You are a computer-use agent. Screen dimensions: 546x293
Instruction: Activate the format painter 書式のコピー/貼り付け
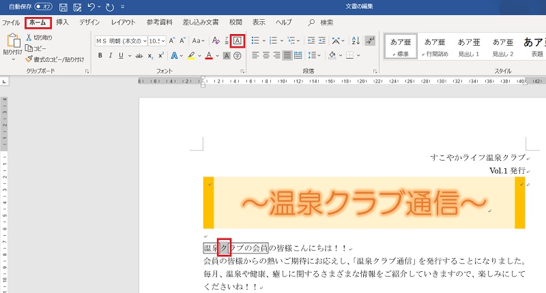55,59
